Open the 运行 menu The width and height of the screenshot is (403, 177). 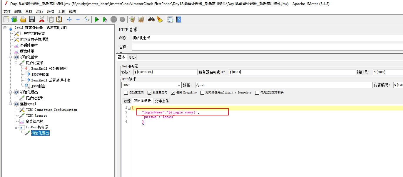[40, 11]
